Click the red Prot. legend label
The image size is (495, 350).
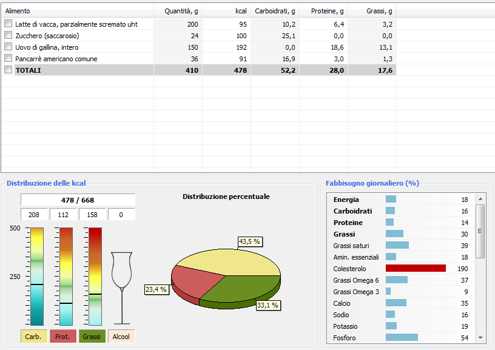pyautogui.click(x=63, y=337)
